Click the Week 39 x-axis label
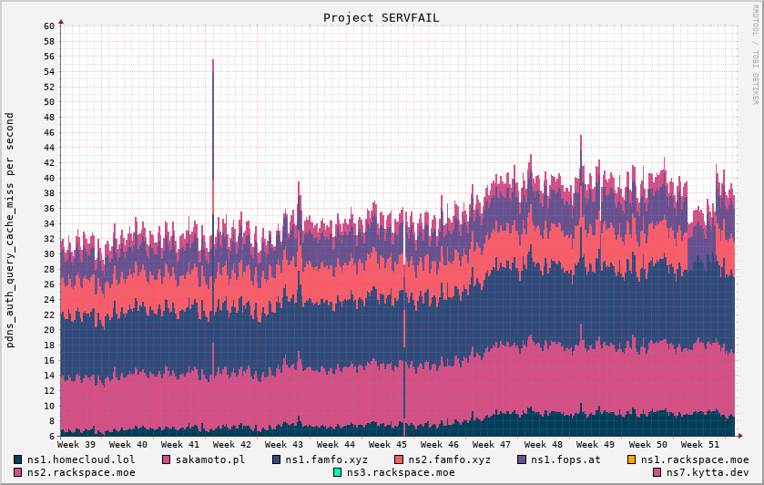 [76, 444]
